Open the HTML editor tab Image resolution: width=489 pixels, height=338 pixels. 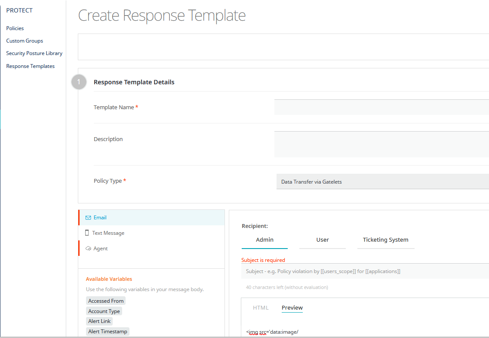point(261,308)
